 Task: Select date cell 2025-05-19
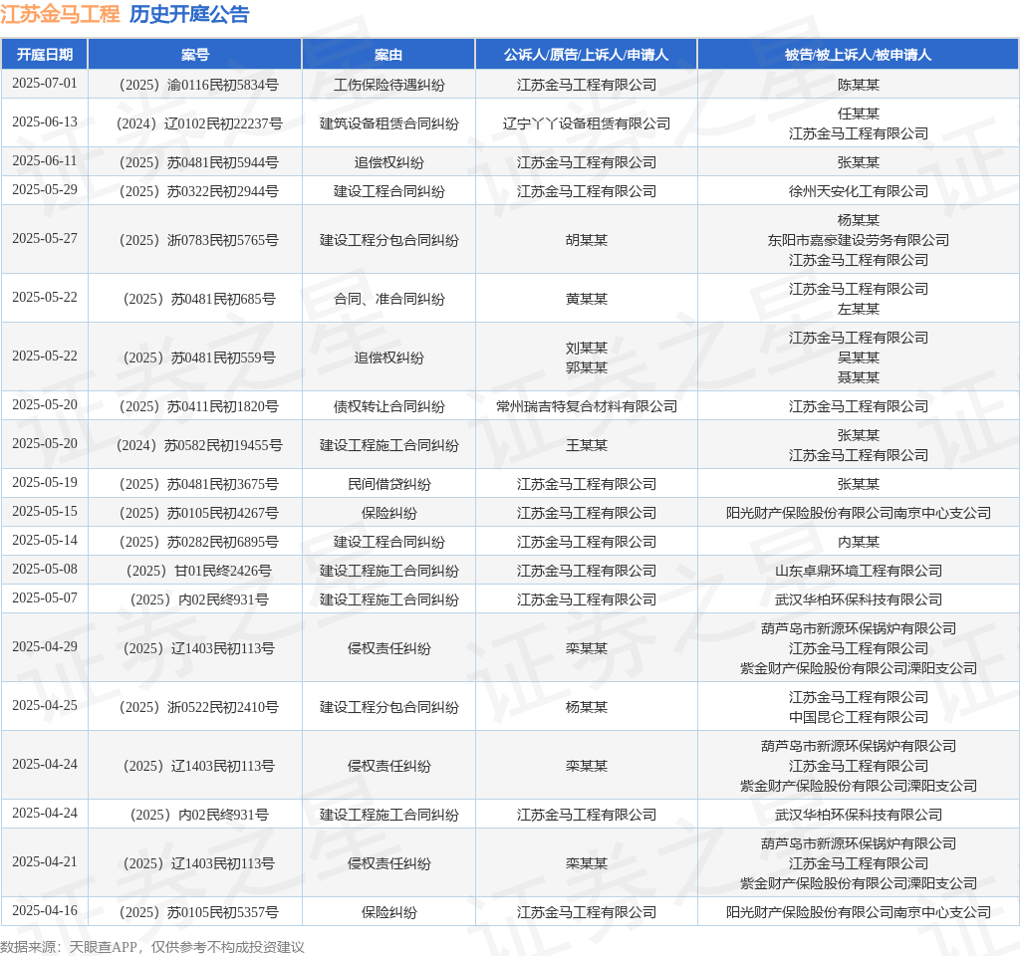point(44,482)
